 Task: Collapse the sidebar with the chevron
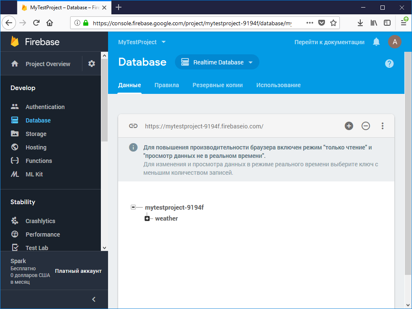pos(94,299)
